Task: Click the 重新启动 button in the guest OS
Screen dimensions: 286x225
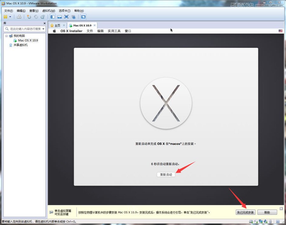Action: 166,174
